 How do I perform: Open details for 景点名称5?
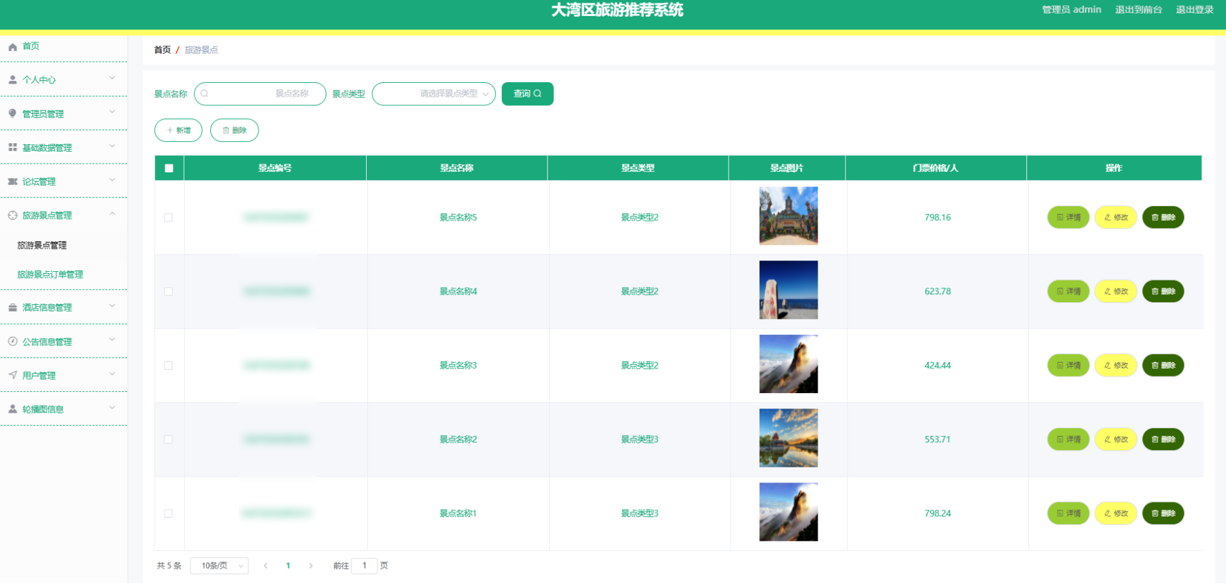[x=1068, y=217]
